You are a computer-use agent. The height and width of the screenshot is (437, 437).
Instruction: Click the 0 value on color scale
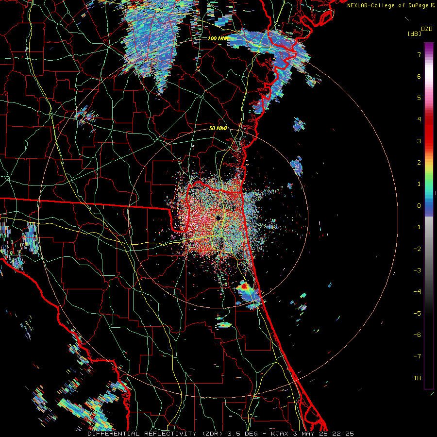tap(419, 206)
